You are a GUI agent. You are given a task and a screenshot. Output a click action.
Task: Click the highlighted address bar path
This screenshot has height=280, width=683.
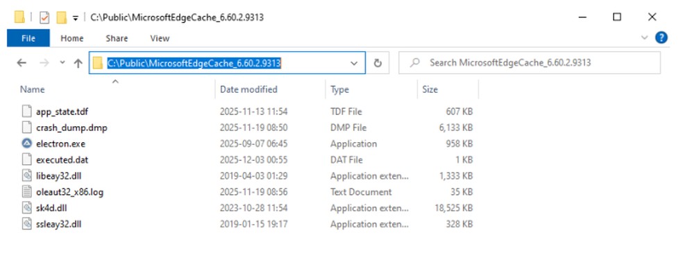pyautogui.click(x=194, y=63)
